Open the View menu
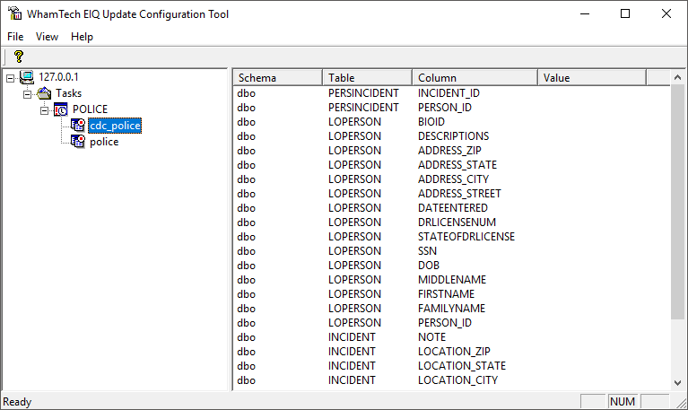This screenshot has width=688, height=410. click(x=47, y=37)
